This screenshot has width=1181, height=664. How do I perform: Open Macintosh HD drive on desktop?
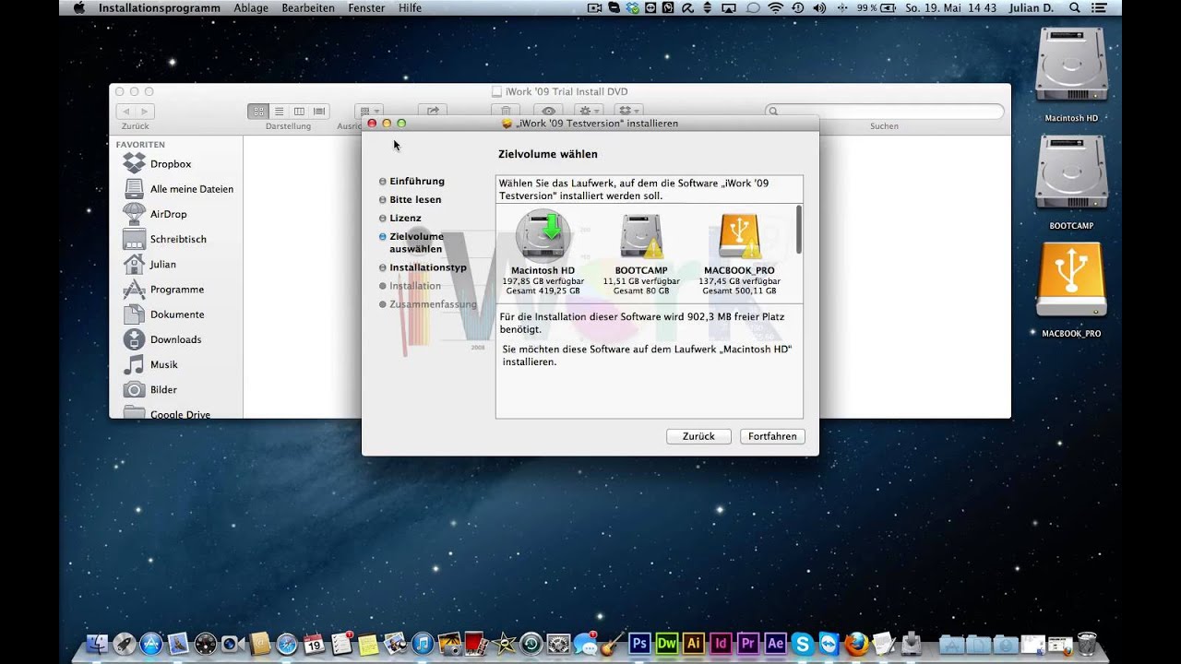pos(1071,74)
